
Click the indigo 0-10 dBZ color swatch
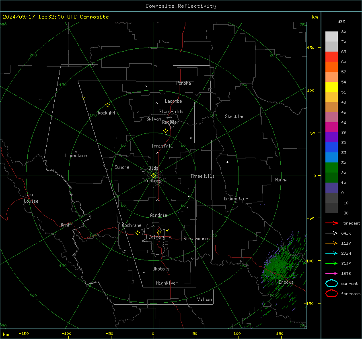(331, 188)
